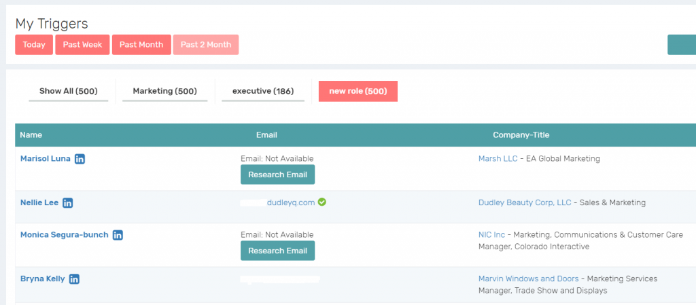Click Research Email for Marisol Luna
This screenshot has width=696, height=305.
pyautogui.click(x=277, y=175)
